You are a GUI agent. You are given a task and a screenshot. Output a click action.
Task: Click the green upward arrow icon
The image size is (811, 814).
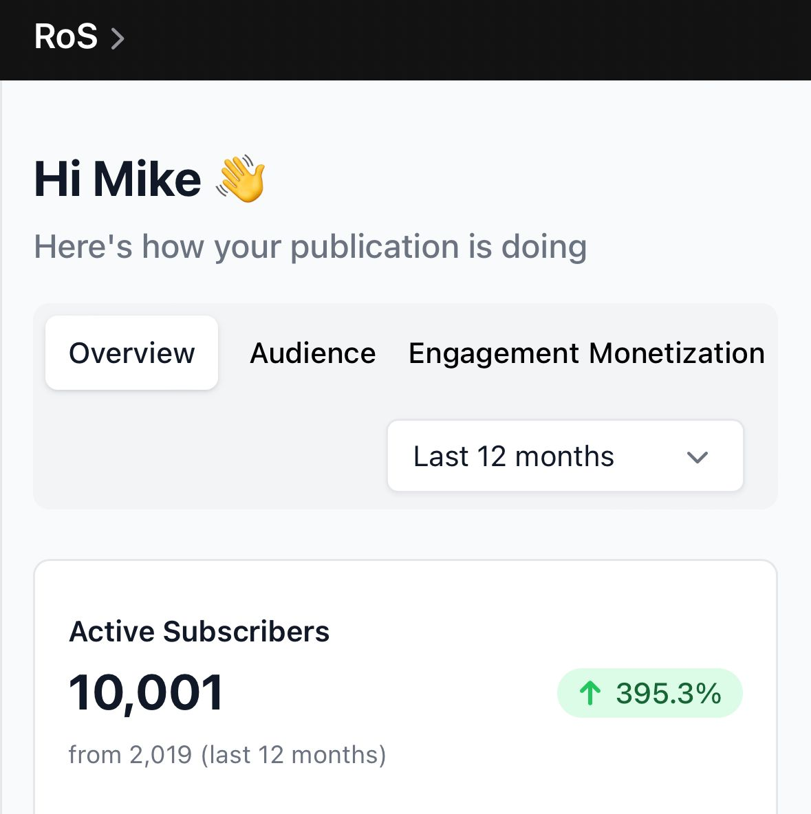click(x=590, y=693)
